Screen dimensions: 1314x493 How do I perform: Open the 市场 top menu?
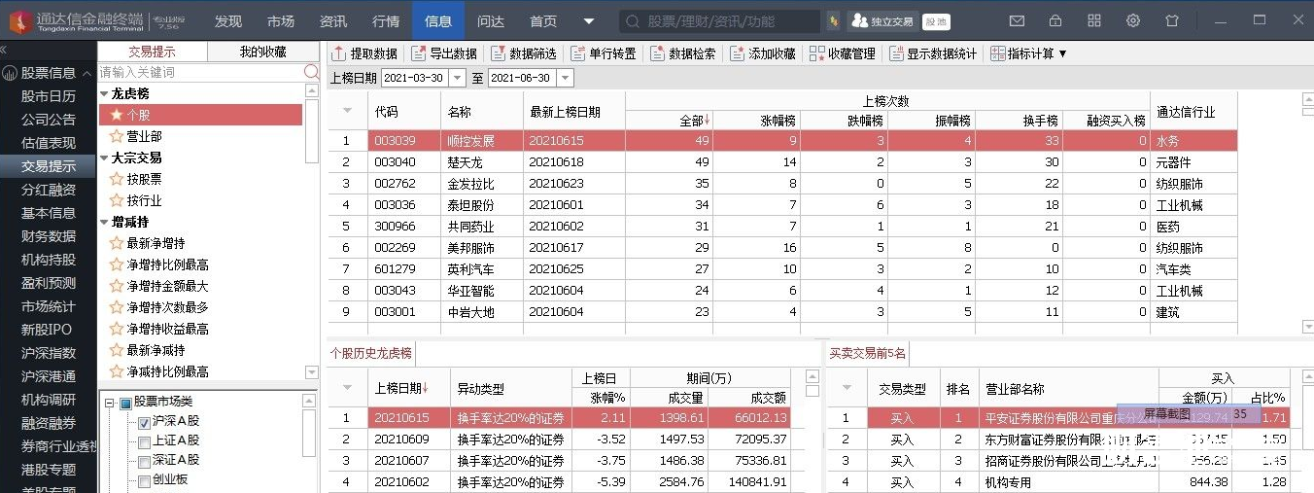click(281, 21)
